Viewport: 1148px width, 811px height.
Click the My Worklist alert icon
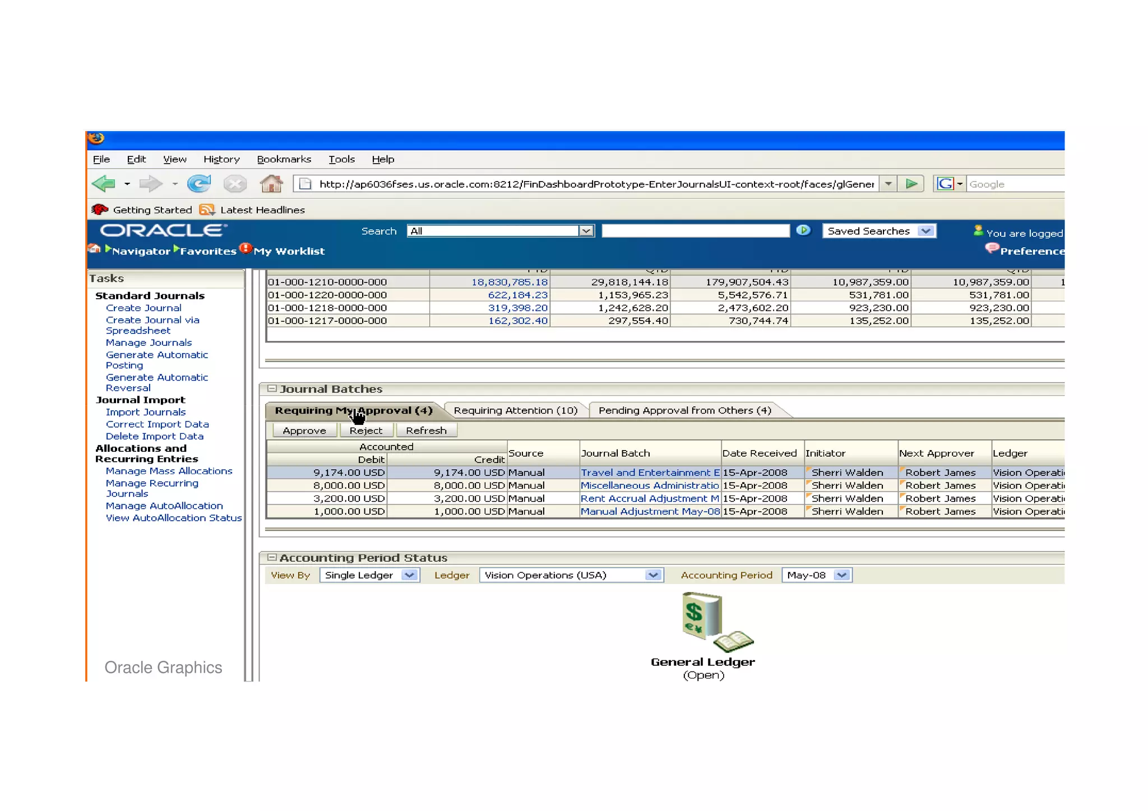(246, 248)
